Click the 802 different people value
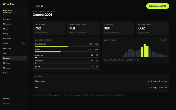 142,28
